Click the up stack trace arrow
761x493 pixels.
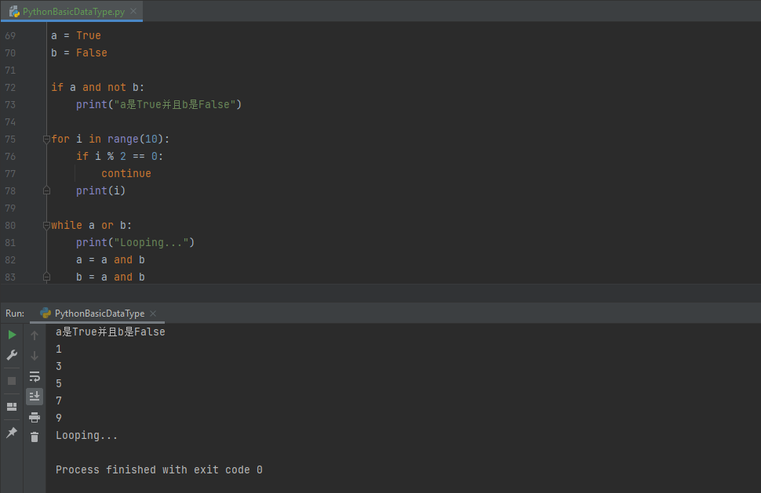point(35,335)
